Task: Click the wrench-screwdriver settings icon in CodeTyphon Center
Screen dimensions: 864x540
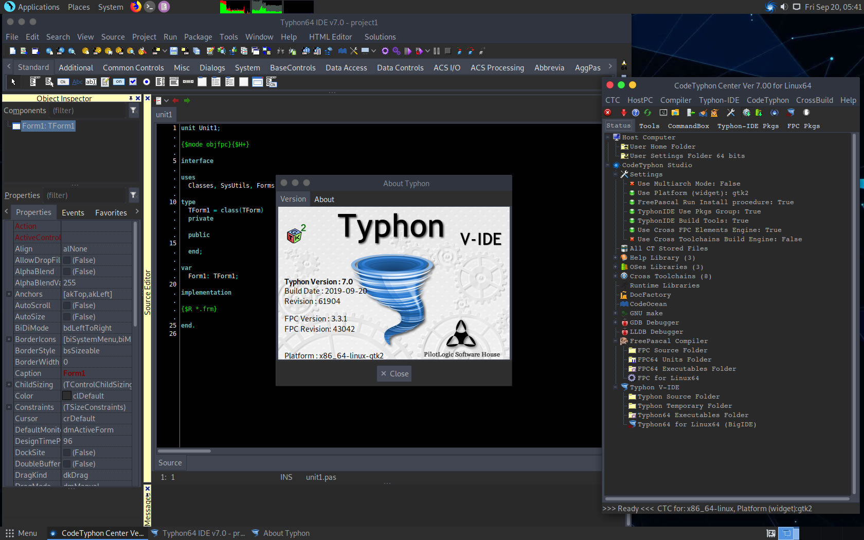Action: pyautogui.click(x=731, y=113)
